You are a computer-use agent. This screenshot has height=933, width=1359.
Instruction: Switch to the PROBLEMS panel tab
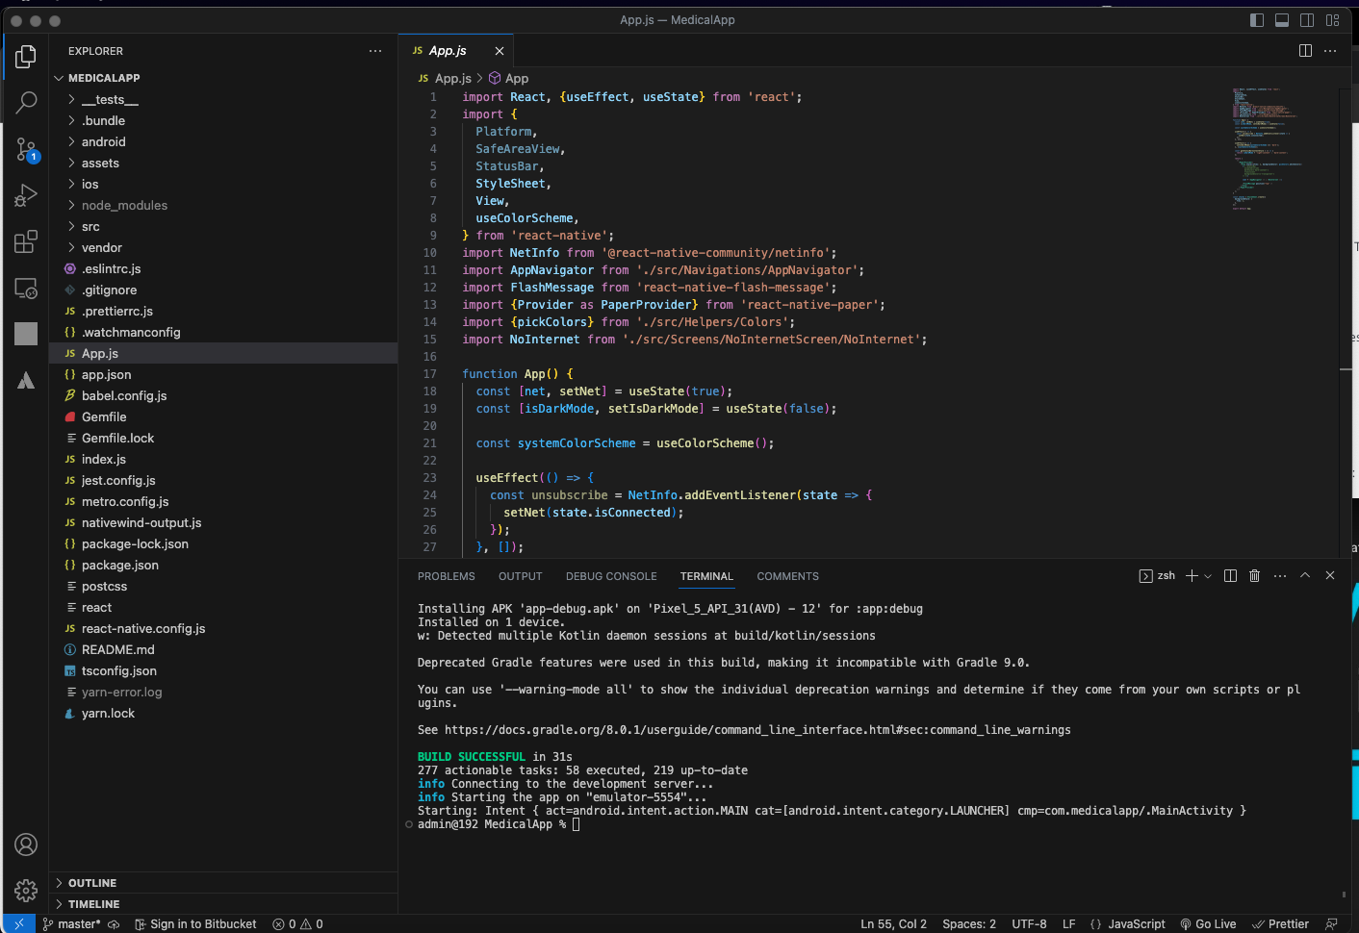pyautogui.click(x=446, y=576)
